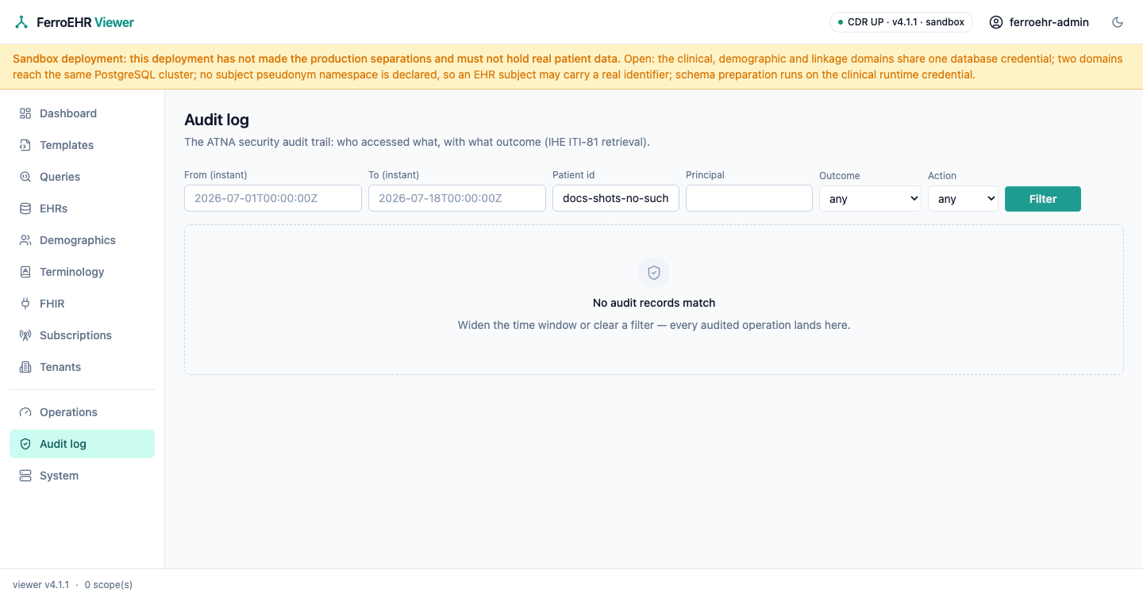Open the ferroehr-admin user avatar icon
1143x600 pixels.
pyautogui.click(x=996, y=22)
